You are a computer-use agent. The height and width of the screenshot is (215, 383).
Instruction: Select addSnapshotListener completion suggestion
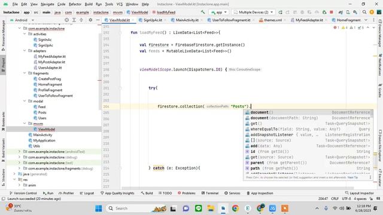point(308,134)
